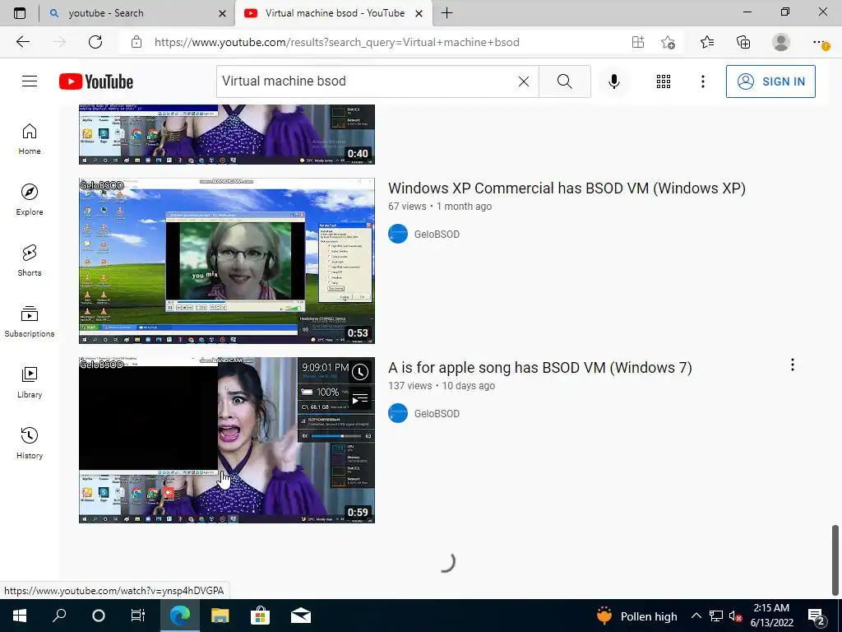Add apple song video to queue

[x=360, y=399]
